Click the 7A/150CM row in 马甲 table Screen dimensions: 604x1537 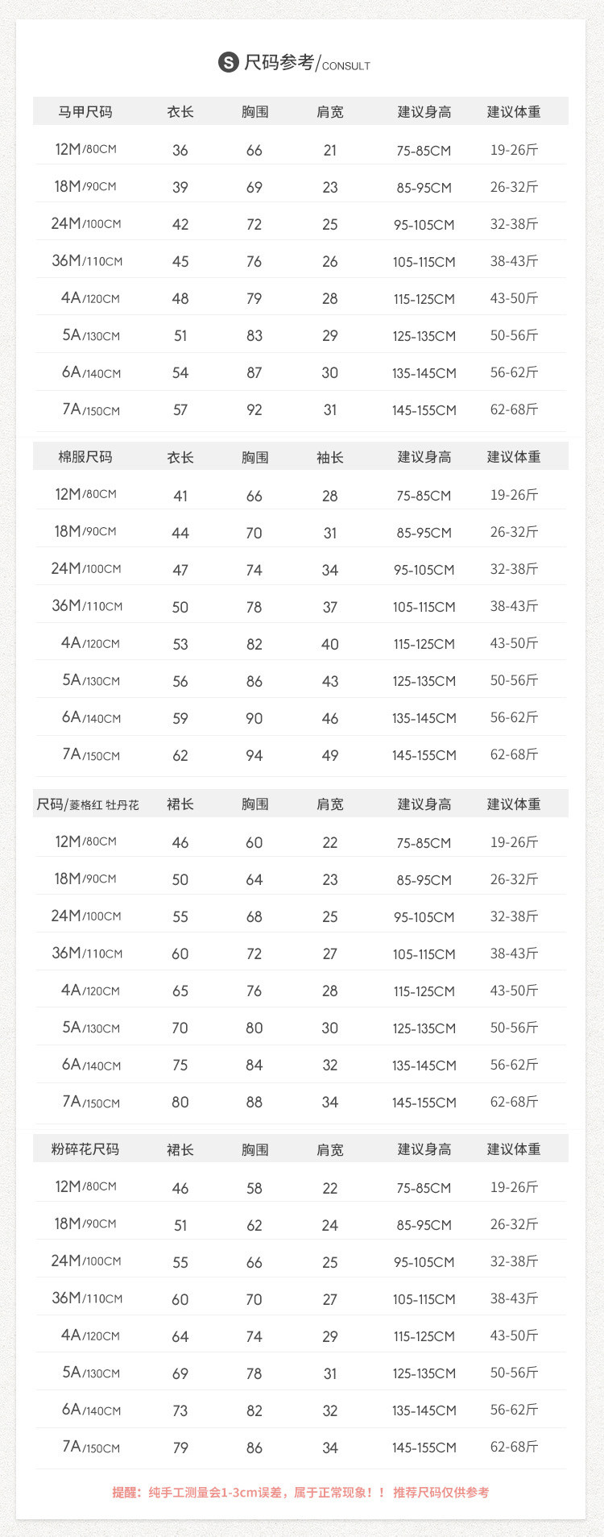pyautogui.click(x=90, y=409)
